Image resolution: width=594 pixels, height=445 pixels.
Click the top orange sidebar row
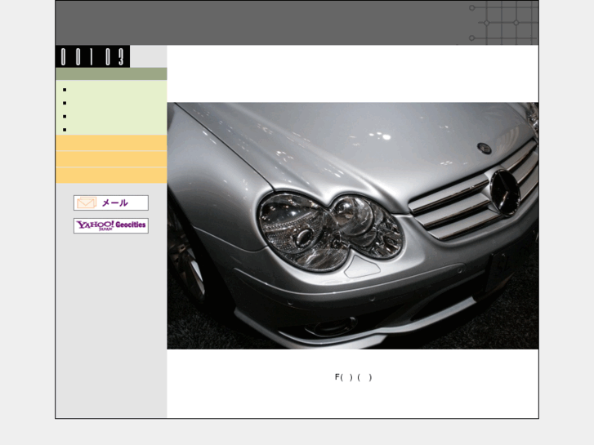tap(111, 143)
